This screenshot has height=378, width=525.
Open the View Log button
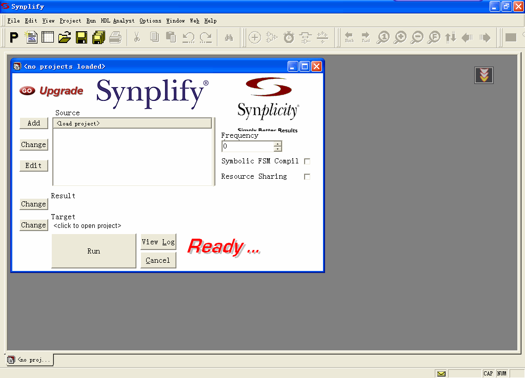coord(158,242)
